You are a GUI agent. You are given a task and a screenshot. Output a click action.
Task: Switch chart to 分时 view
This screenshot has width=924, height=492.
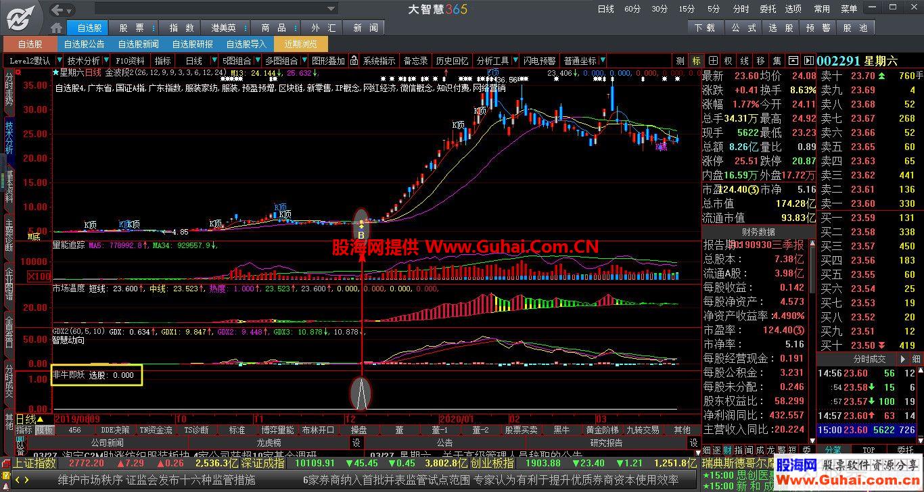[741, 9]
